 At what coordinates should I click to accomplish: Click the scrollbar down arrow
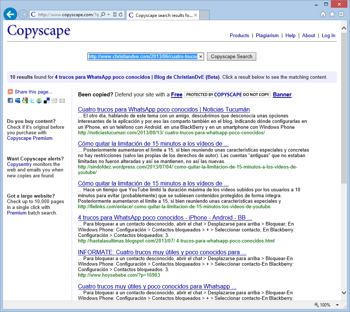point(344,292)
